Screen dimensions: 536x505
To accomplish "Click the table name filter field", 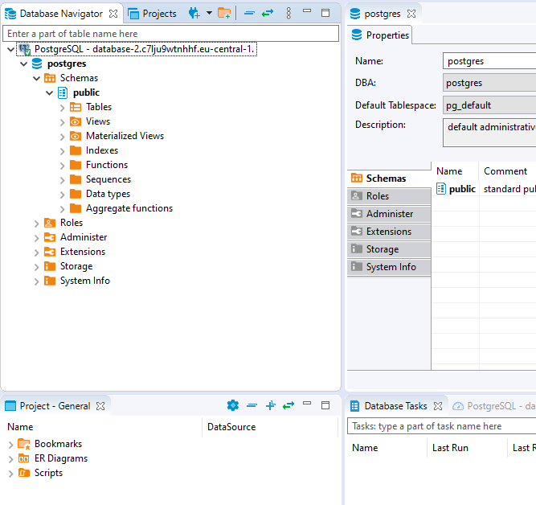I will 170,34.
